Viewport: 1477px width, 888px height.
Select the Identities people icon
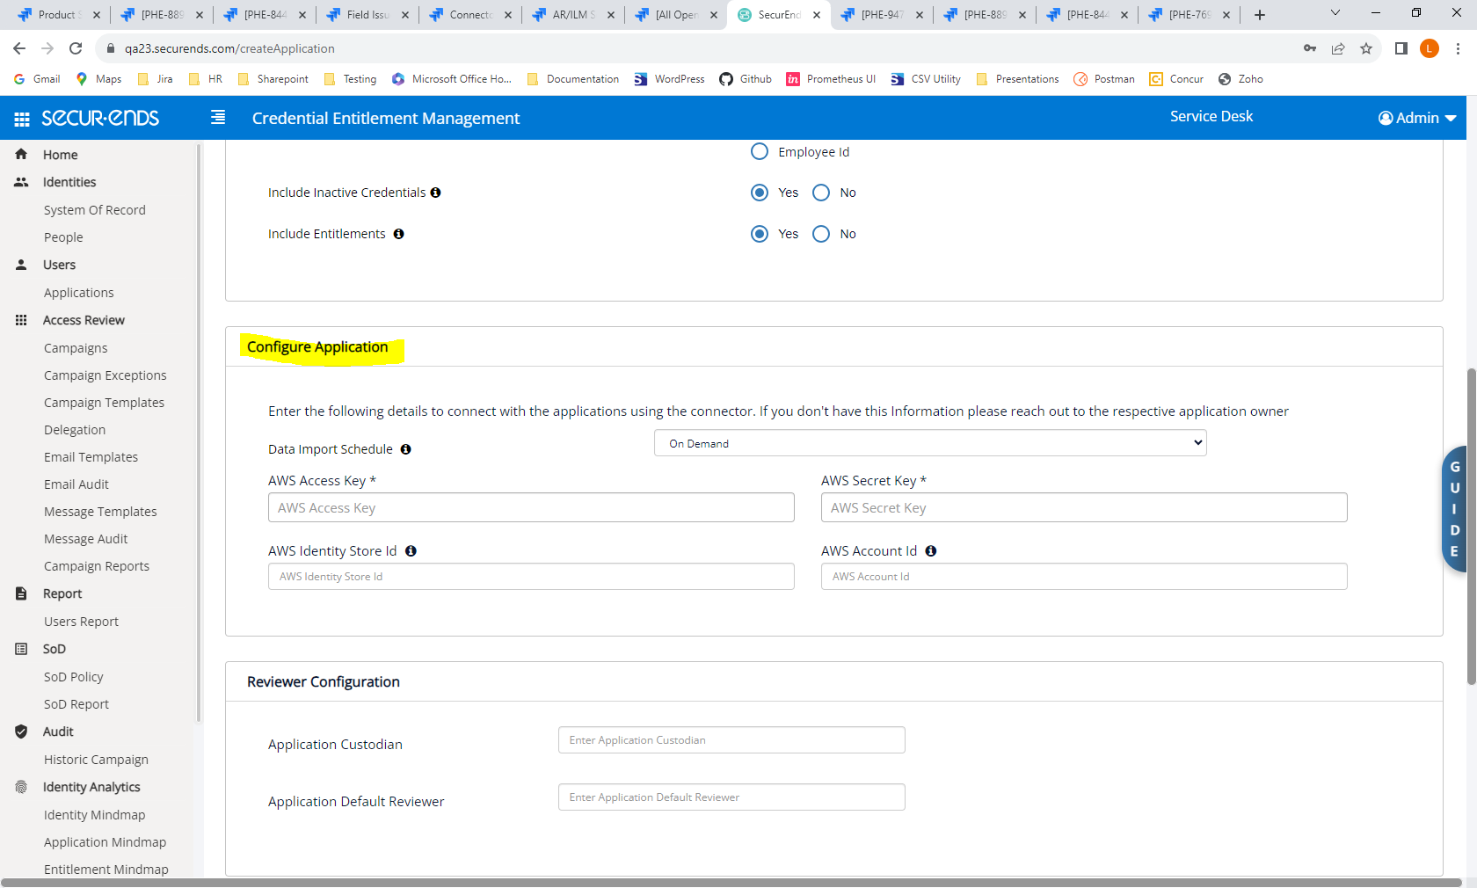20,181
